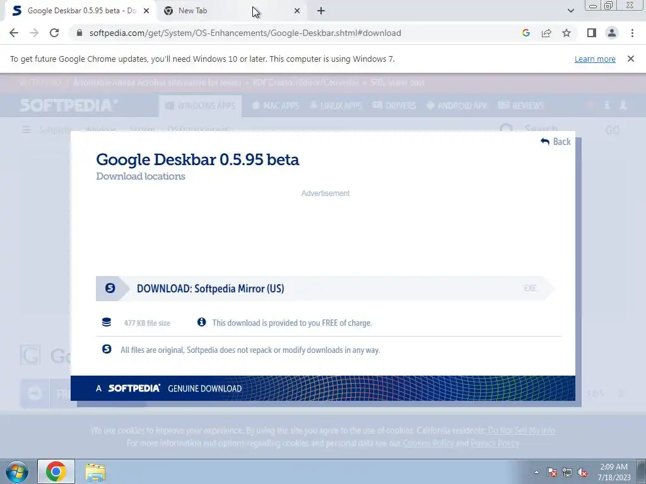Go back using browser back arrow

14,33
